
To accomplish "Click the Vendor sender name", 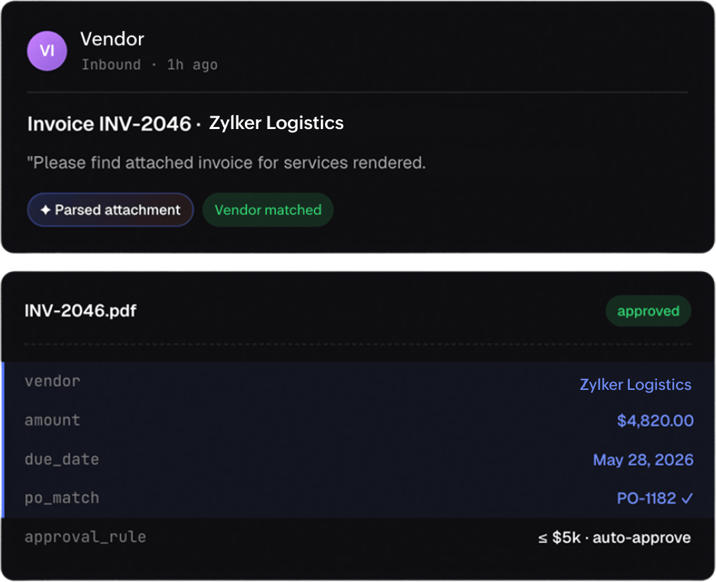I will (112, 39).
